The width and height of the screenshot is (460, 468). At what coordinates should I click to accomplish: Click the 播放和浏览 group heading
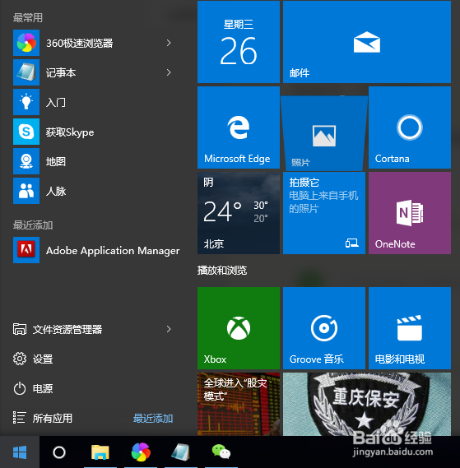click(x=222, y=271)
